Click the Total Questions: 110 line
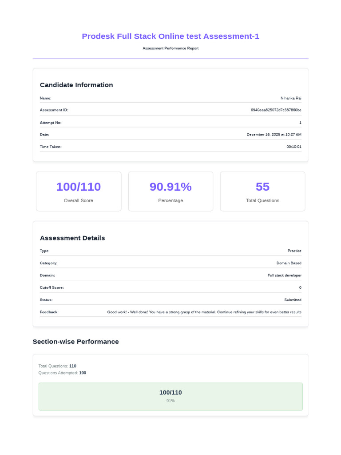 [x=57, y=366]
